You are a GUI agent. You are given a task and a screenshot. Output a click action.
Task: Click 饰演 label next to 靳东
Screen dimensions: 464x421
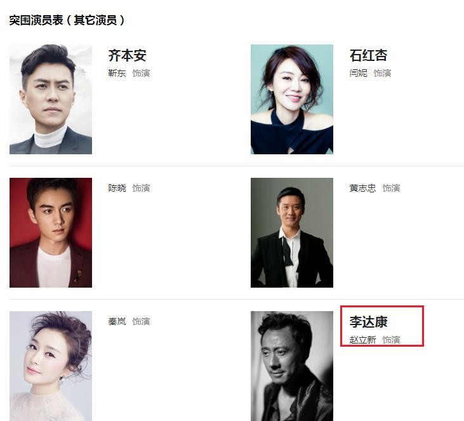pos(141,73)
